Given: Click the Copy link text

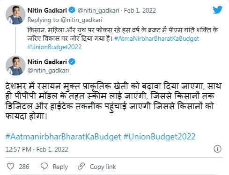Looking at the screenshot, I should tap(103, 167).
